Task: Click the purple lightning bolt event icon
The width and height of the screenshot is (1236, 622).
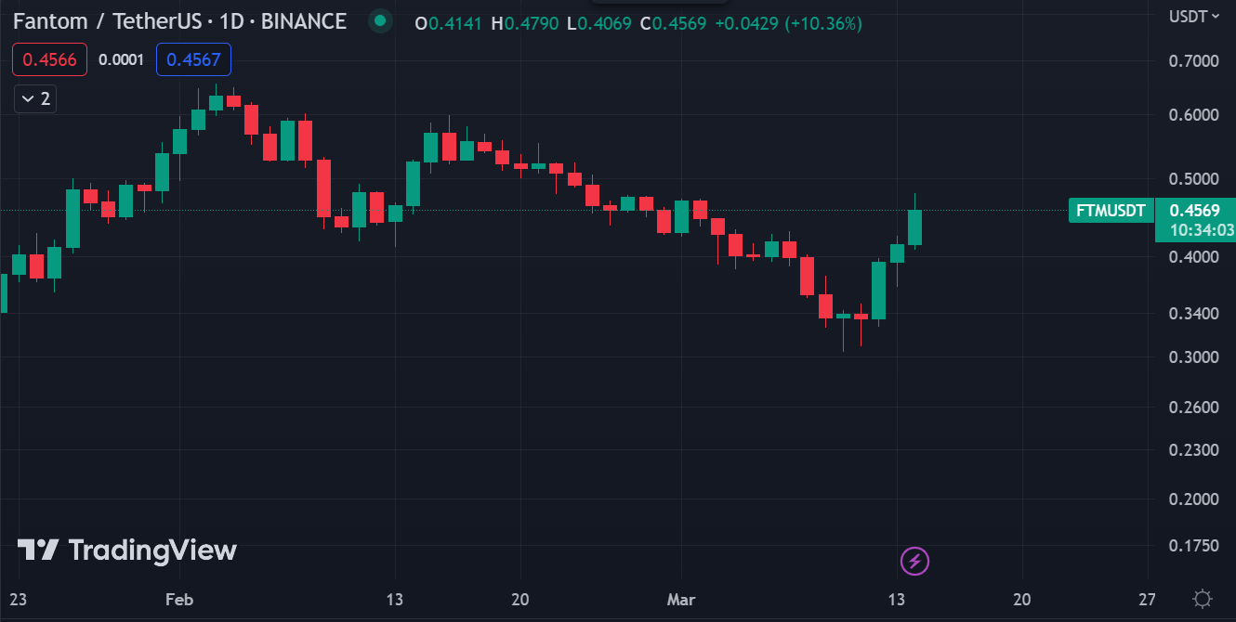Action: [915, 561]
